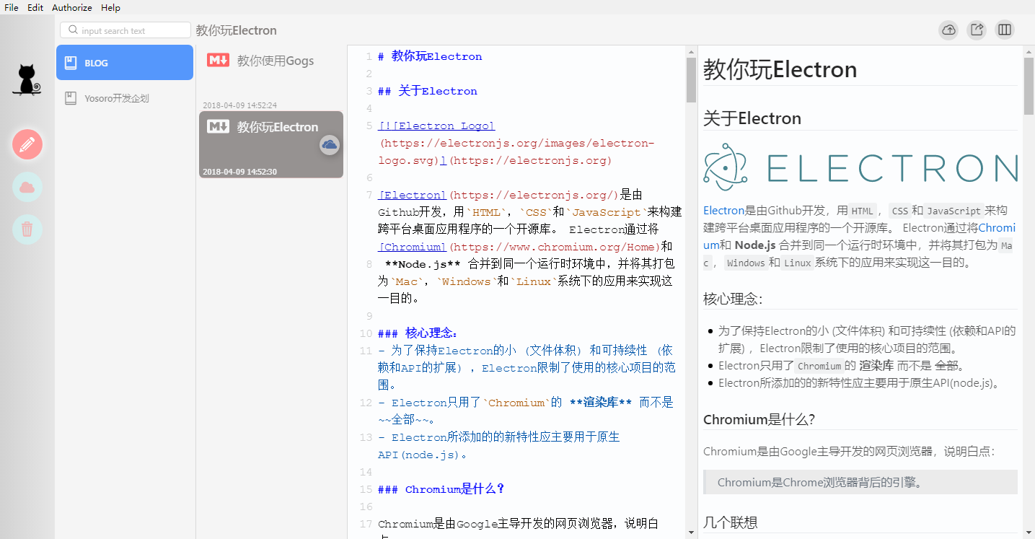
Task: Toggle the split-view layout icon
Action: pos(1004,30)
